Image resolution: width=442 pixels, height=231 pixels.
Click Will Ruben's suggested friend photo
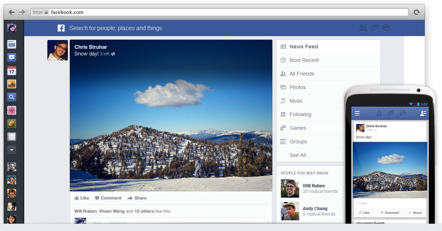click(x=290, y=188)
